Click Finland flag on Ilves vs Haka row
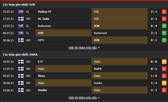168x102 pixels. point(21,76)
